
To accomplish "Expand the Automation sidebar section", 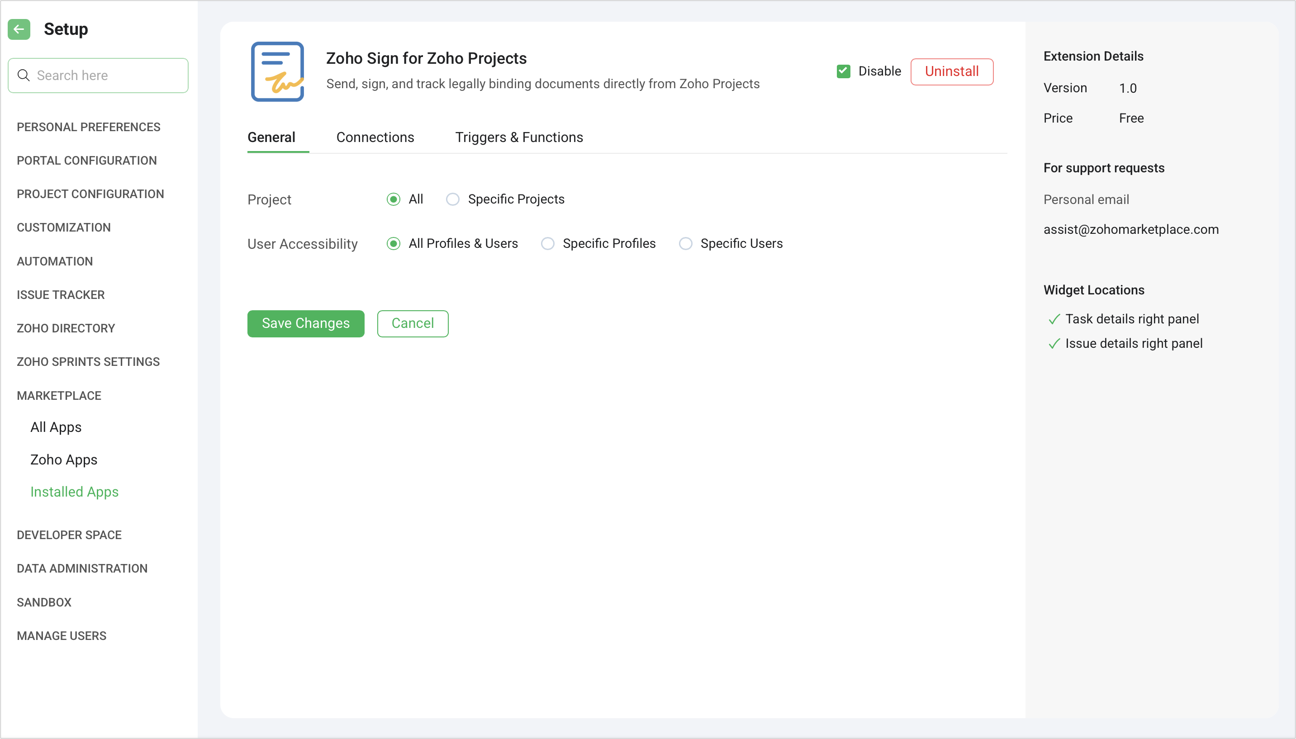I will pos(55,261).
